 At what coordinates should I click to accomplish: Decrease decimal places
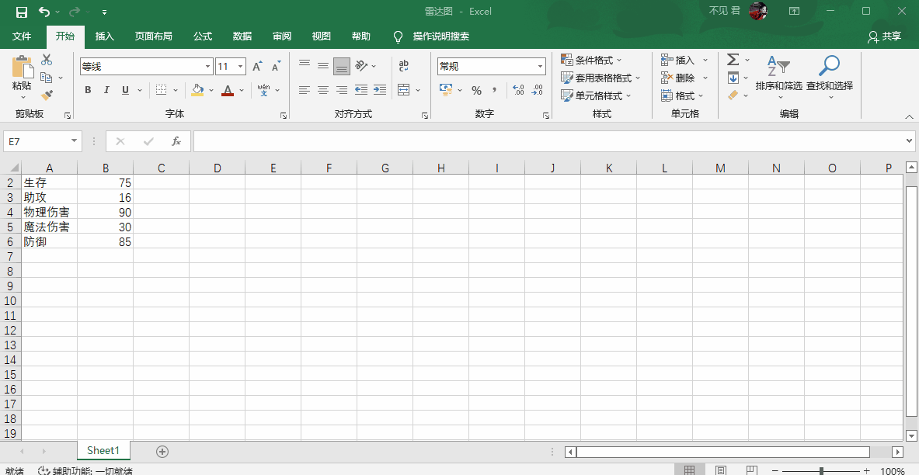pos(537,90)
